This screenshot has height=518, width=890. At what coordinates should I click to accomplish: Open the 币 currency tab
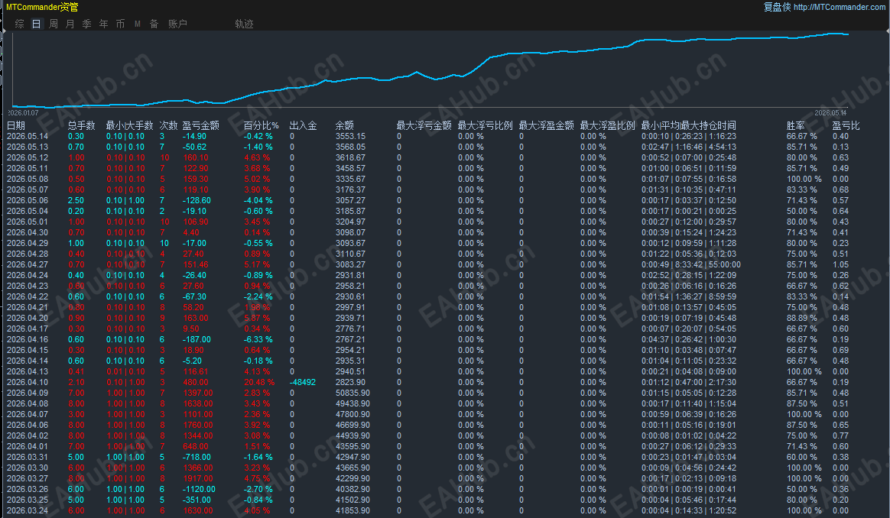(x=120, y=24)
